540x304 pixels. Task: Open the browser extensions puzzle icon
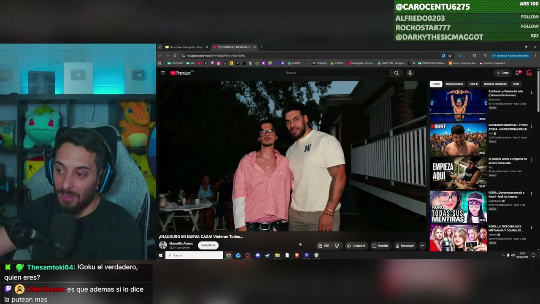point(474,56)
